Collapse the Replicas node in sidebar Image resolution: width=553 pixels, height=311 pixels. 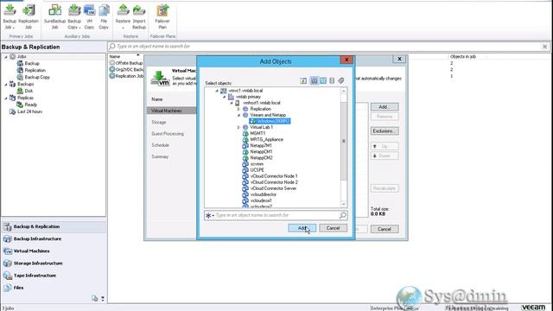[x=6, y=98]
